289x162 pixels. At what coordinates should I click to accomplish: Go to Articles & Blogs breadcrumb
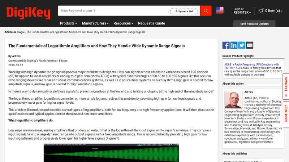point(14,32)
